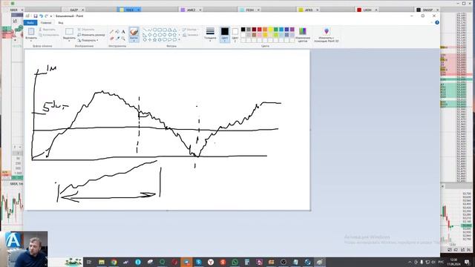Expand the shapes gallery more arrow
The height and width of the screenshot is (267, 475).
[179, 39]
